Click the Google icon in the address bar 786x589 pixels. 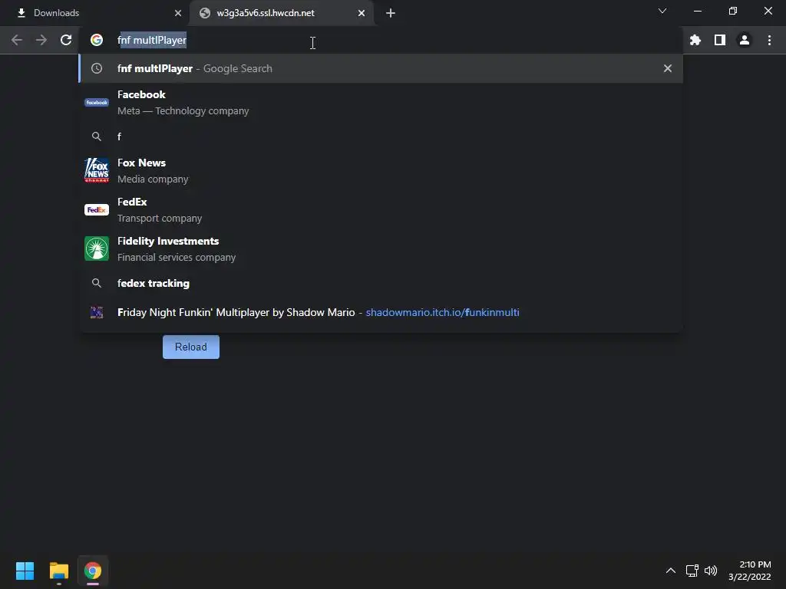pos(97,40)
